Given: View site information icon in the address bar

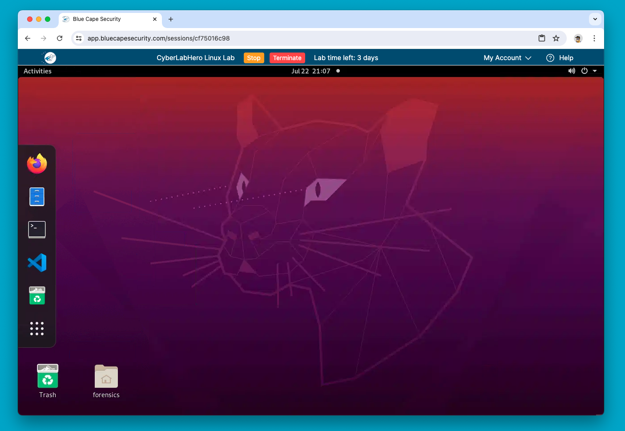Looking at the screenshot, I should 79,38.
